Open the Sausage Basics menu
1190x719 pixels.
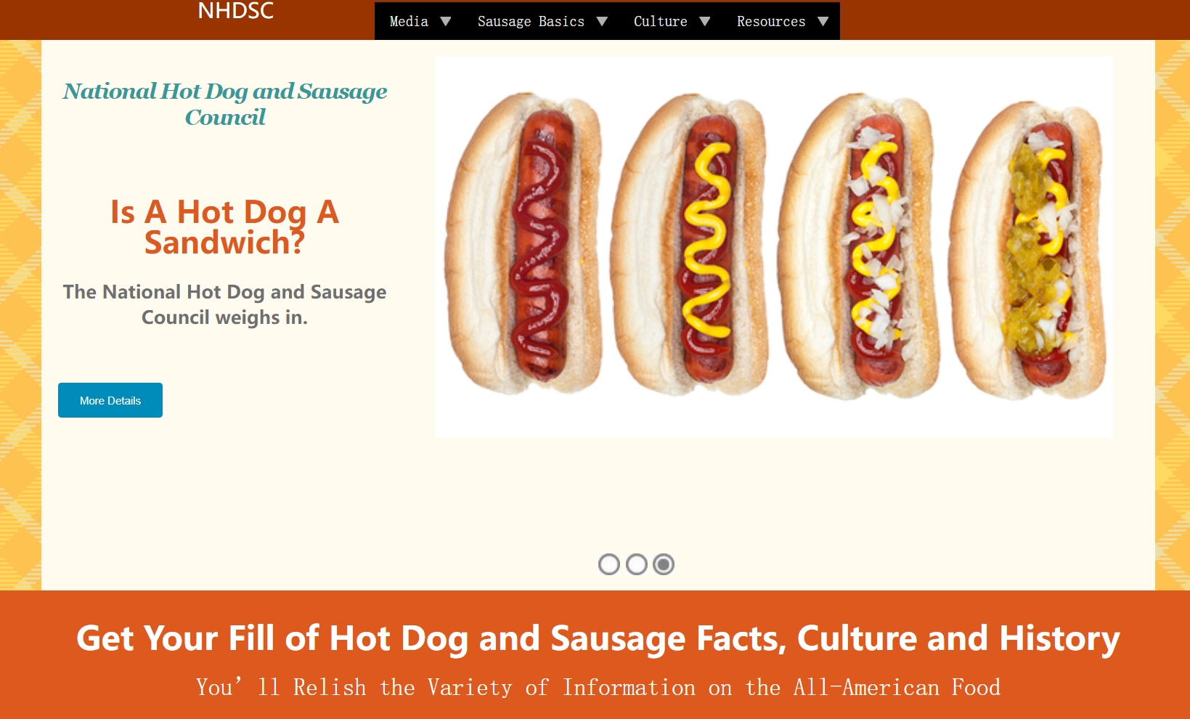click(x=531, y=21)
